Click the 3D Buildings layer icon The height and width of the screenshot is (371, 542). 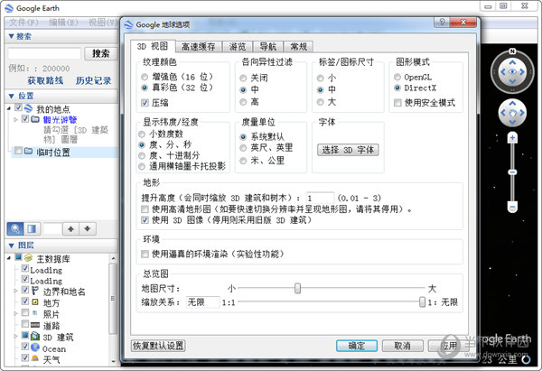(x=35, y=336)
